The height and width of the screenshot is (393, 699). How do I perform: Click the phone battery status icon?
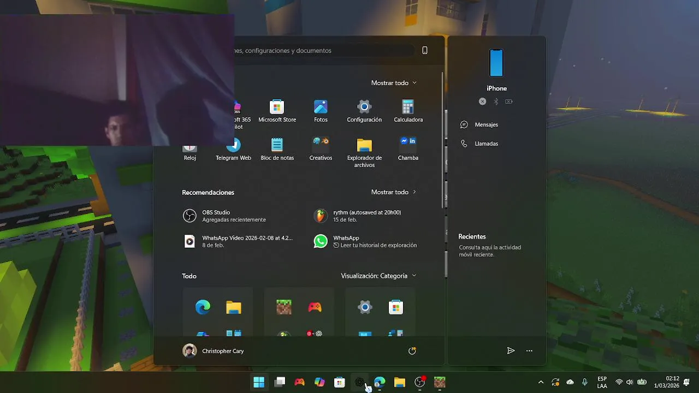point(509,102)
